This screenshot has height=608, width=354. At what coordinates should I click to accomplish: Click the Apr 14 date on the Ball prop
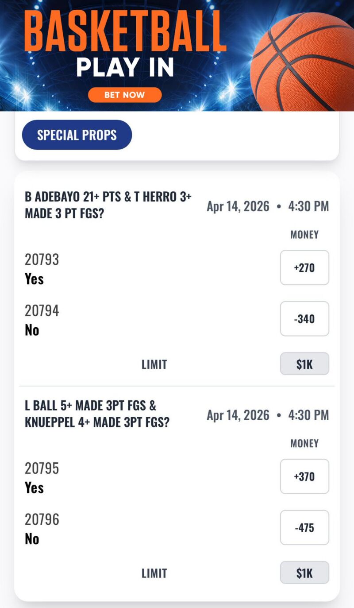point(238,415)
